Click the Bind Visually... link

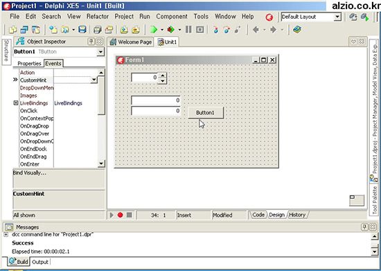29,173
